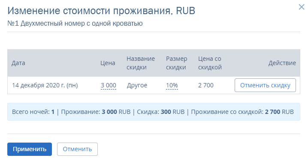Cancel discount via Отменить скидку button
The image size is (308, 164).
tap(265, 85)
